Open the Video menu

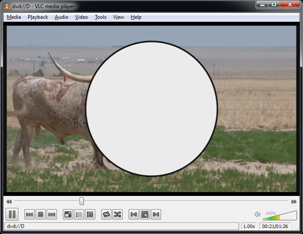coord(82,17)
